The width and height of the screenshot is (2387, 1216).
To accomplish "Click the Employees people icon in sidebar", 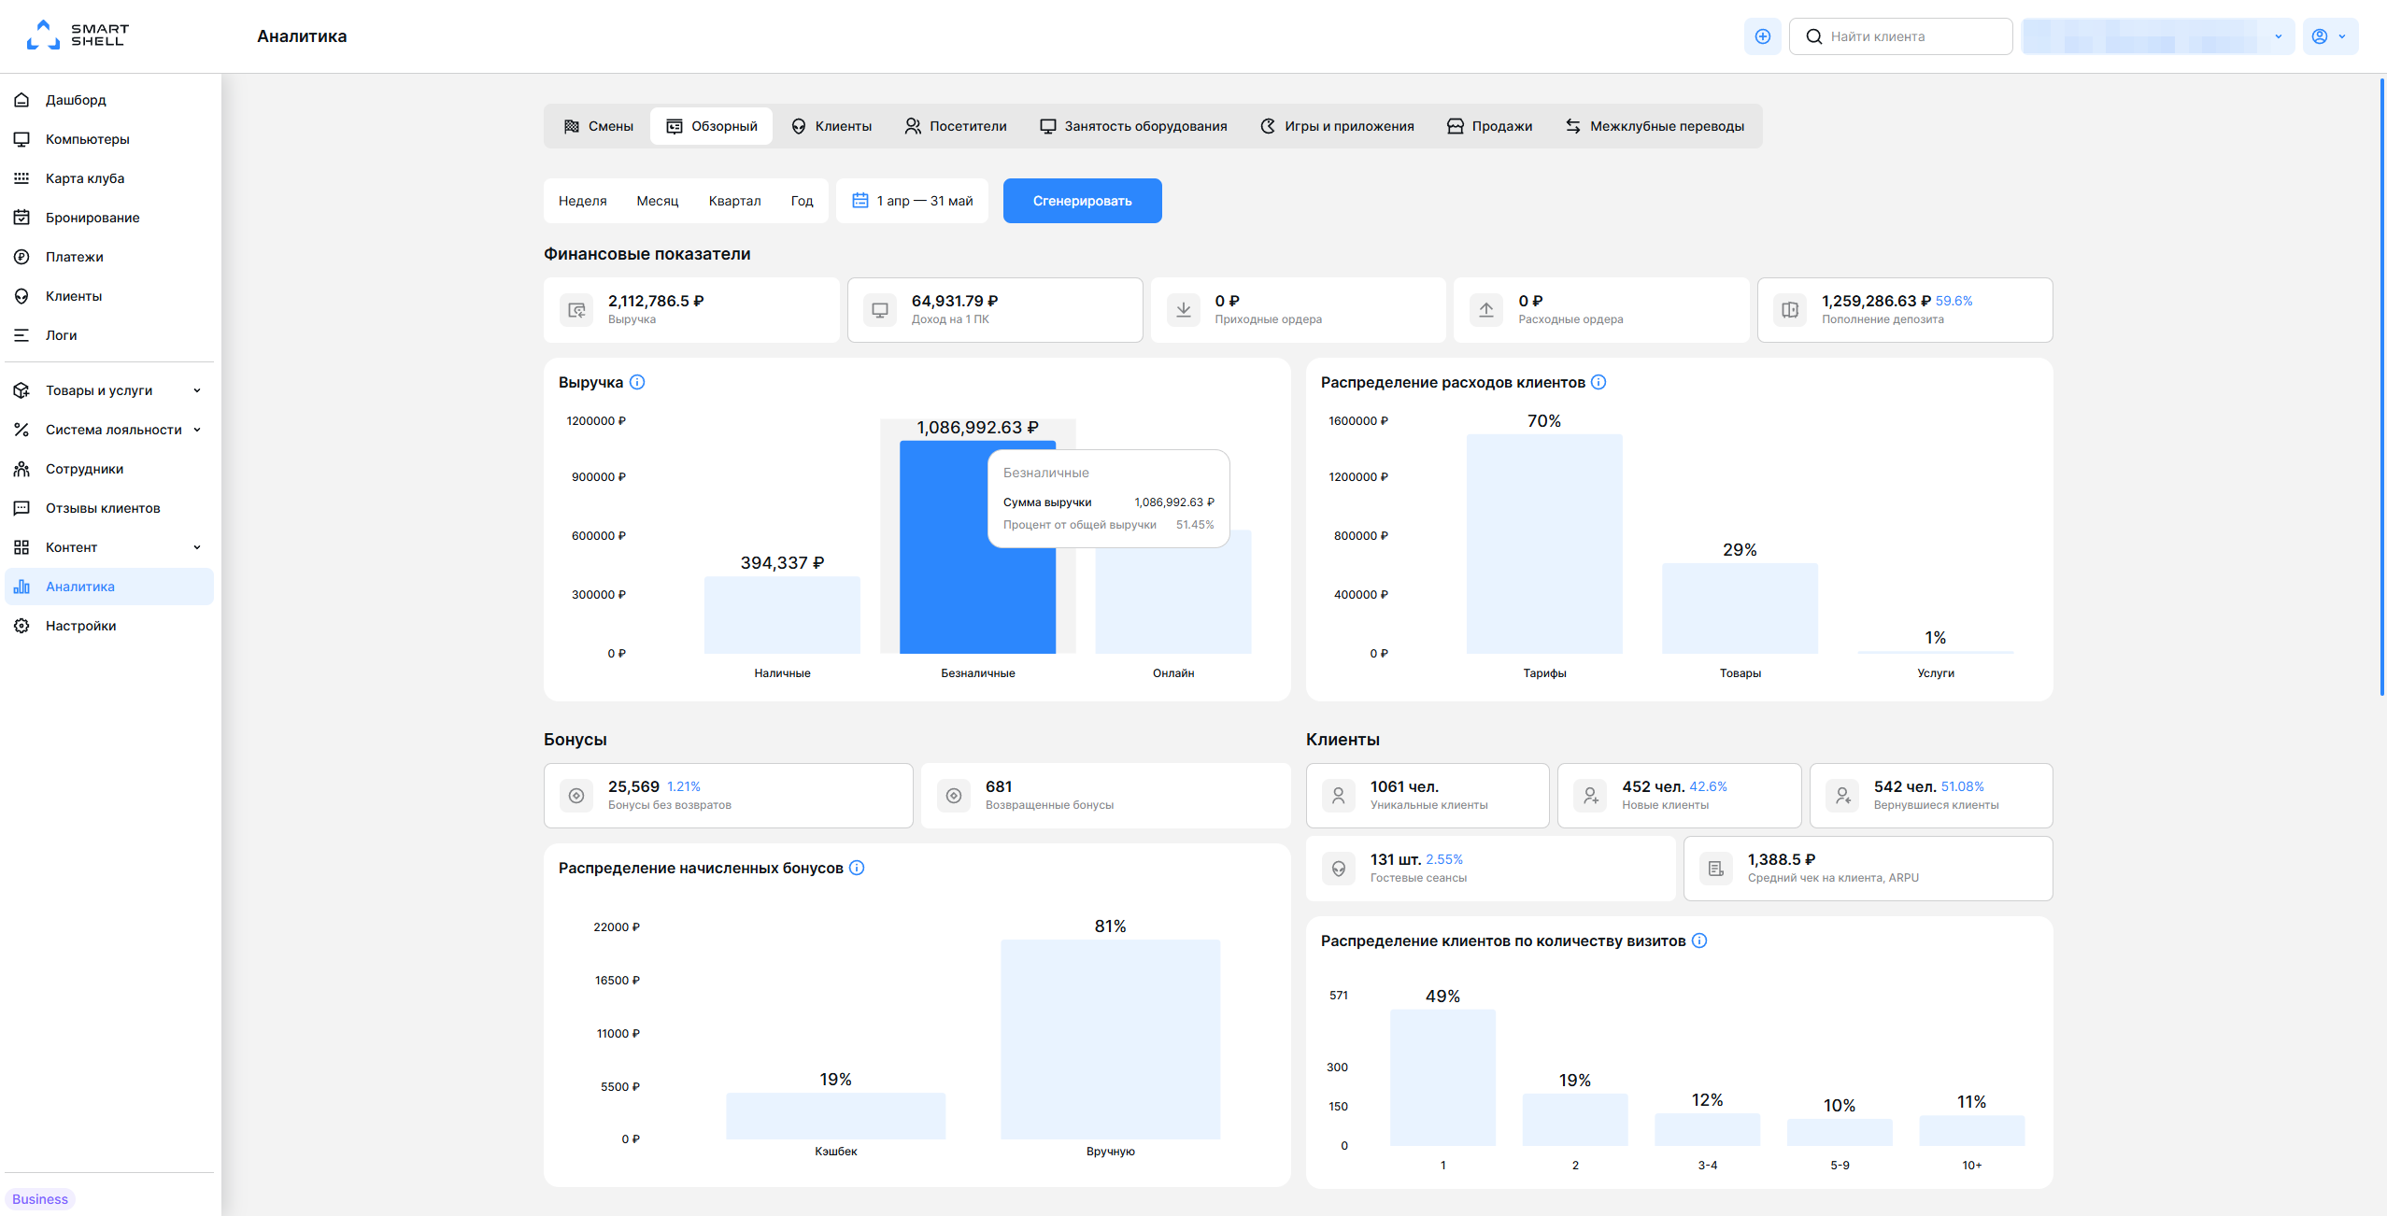I will [21, 469].
